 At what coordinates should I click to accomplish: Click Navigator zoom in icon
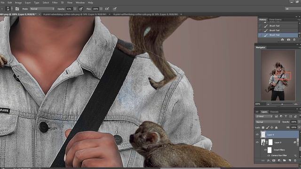pyautogui.click(x=296, y=104)
